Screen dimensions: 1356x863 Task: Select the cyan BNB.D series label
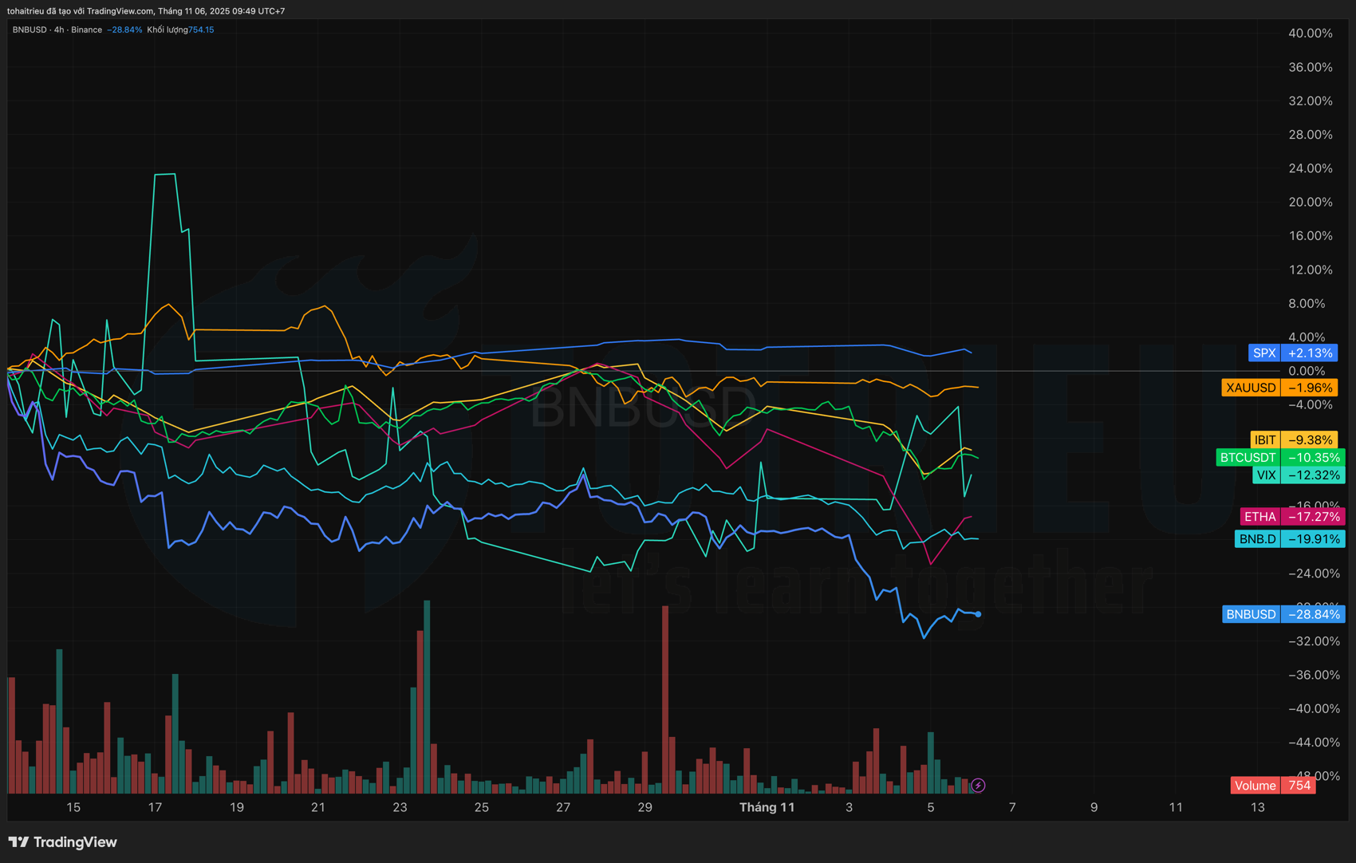[1257, 539]
